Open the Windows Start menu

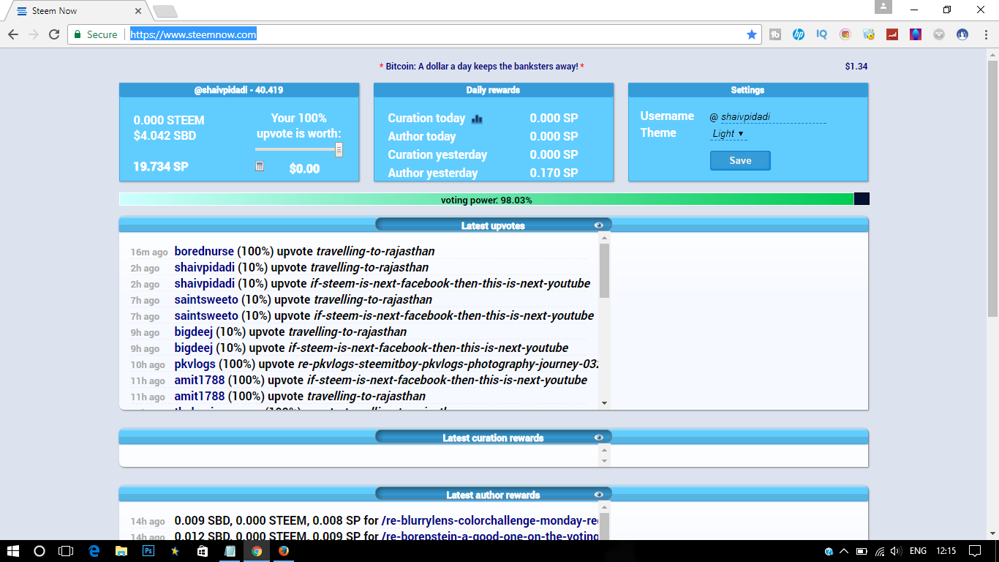click(x=13, y=551)
